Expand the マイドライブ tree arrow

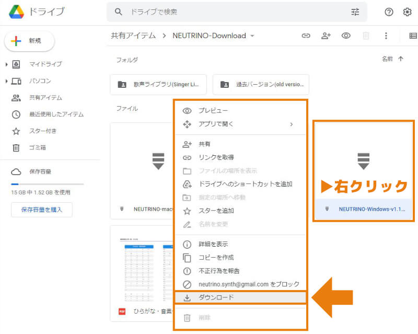[x=6, y=64]
